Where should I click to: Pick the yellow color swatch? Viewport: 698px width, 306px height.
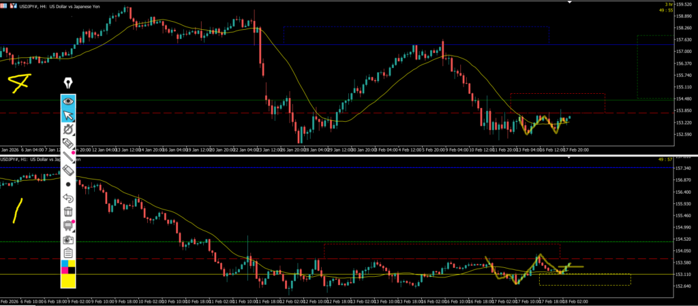[68, 281]
